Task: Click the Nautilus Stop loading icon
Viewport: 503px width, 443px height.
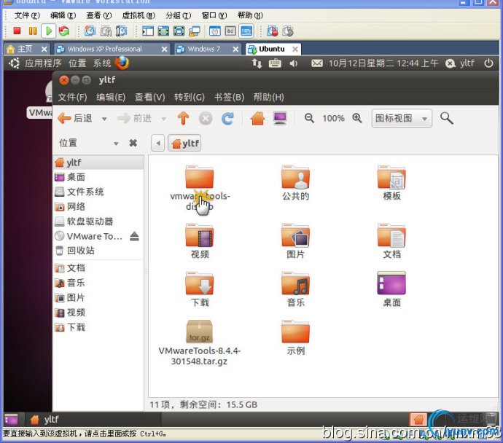Action: click(x=206, y=118)
